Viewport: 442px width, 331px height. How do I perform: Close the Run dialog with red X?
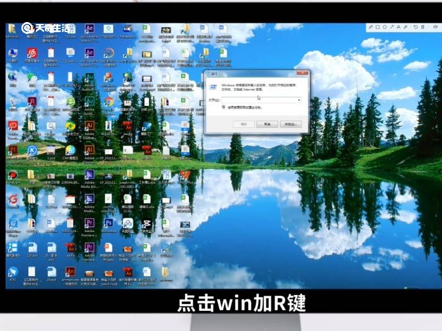pos(302,74)
